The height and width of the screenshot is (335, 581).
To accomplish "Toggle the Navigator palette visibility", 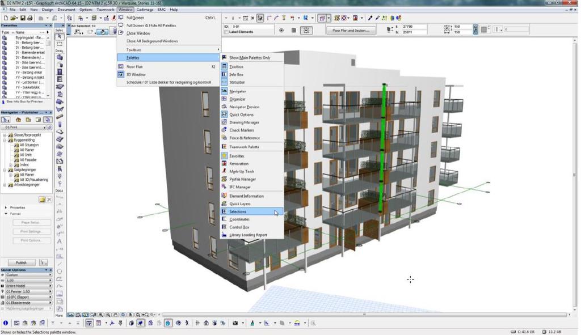I will pyautogui.click(x=252, y=91).
